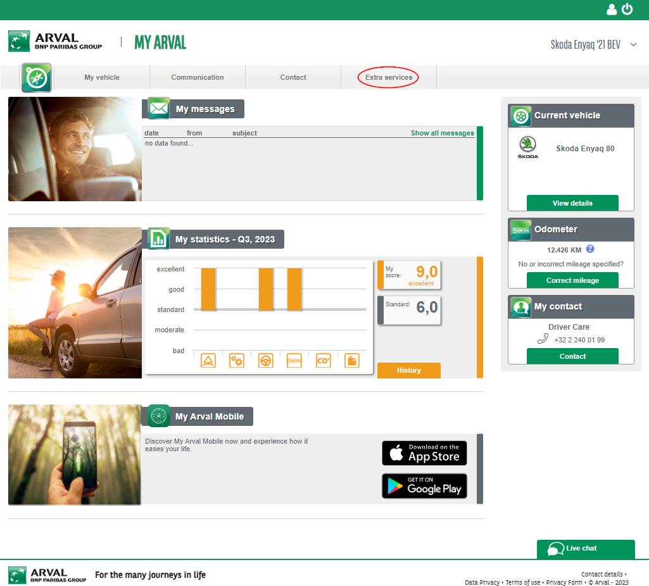Open the My messages envelope icon

coord(157,108)
